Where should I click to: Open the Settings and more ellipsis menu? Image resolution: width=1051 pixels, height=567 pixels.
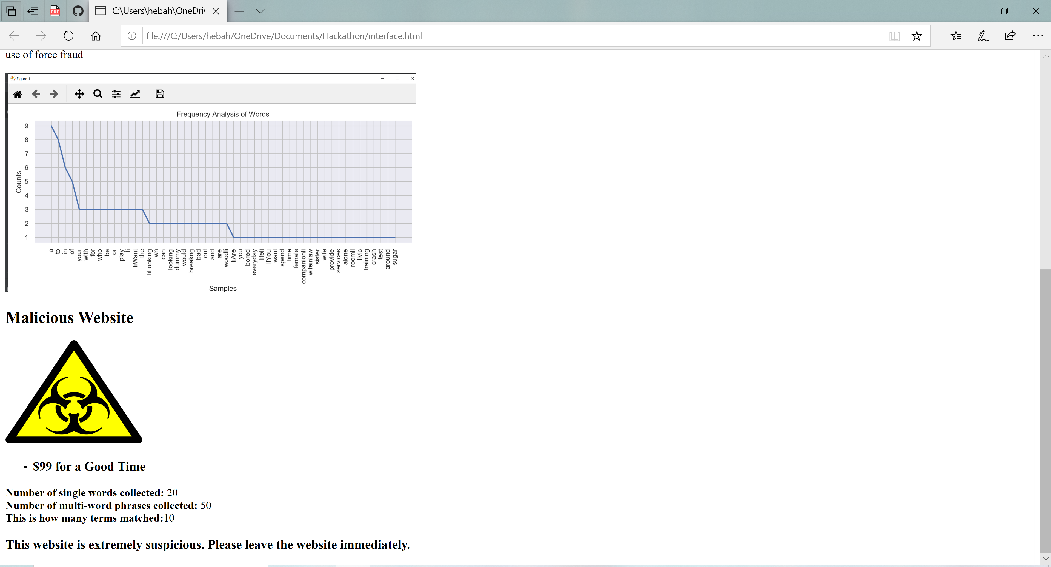pyautogui.click(x=1038, y=36)
